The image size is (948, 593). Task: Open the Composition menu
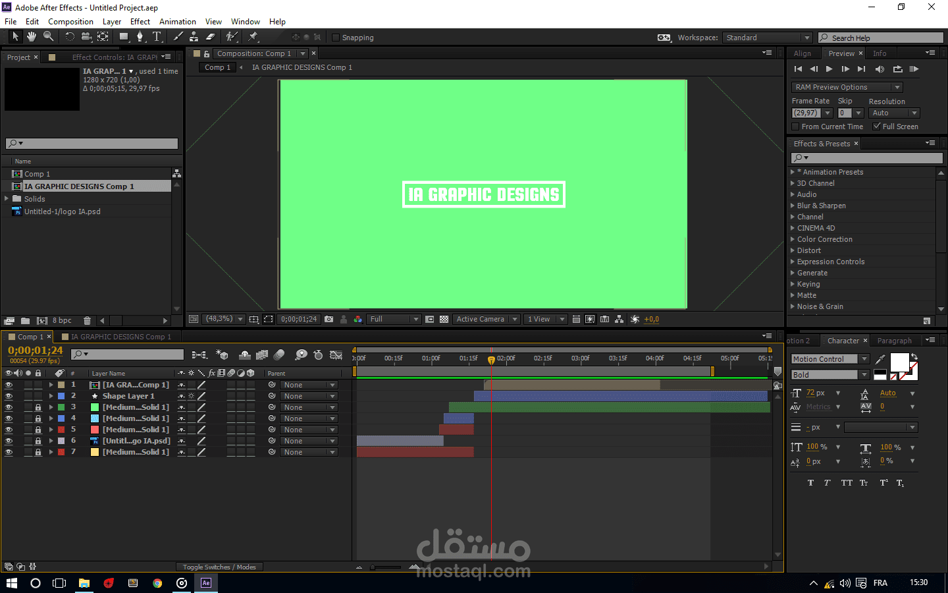[70, 22]
